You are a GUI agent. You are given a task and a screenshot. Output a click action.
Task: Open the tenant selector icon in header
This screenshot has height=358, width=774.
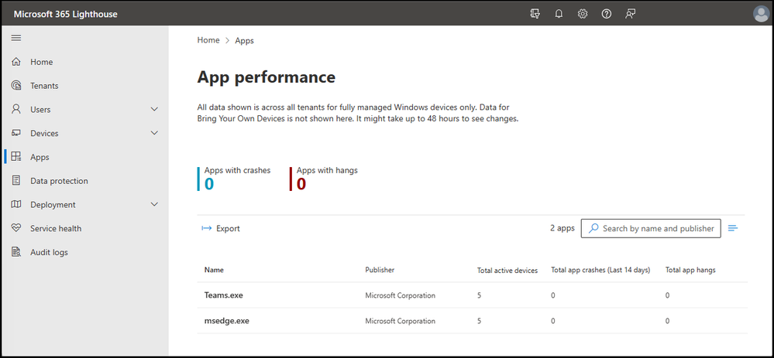[x=535, y=14]
